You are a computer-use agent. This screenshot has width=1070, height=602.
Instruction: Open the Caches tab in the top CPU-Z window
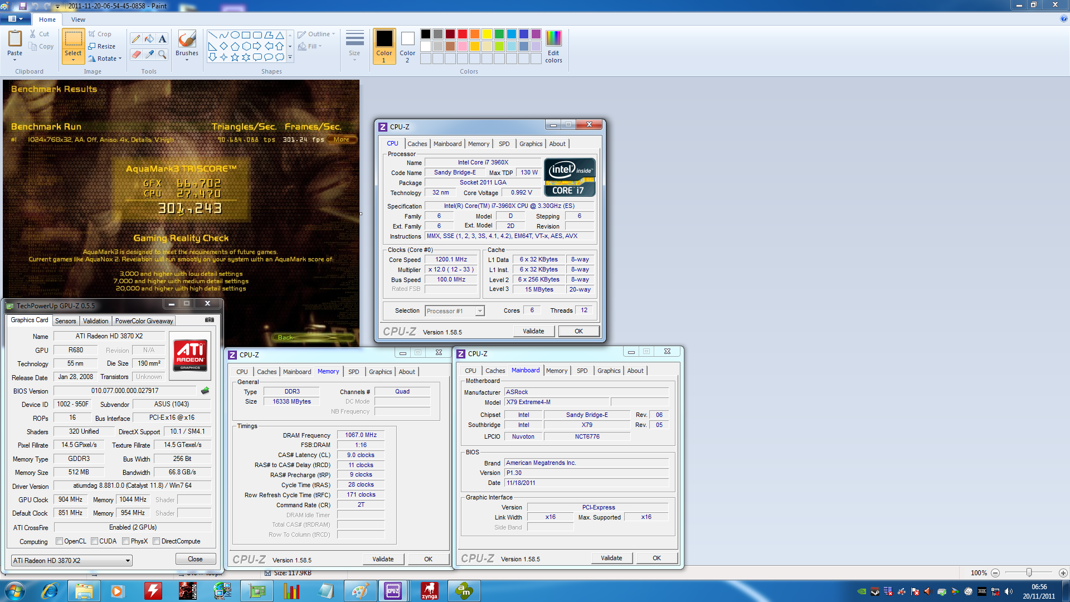click(417, 144)
